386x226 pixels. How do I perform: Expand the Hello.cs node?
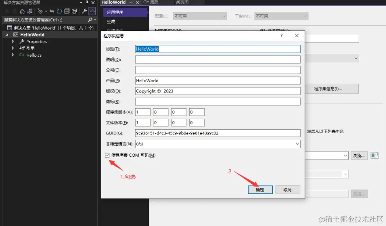click(13, 55)
